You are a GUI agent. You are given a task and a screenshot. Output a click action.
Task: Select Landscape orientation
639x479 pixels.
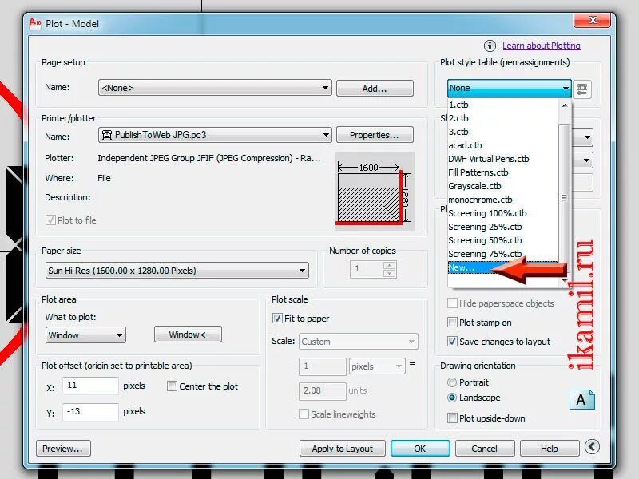tap(452, 398)
